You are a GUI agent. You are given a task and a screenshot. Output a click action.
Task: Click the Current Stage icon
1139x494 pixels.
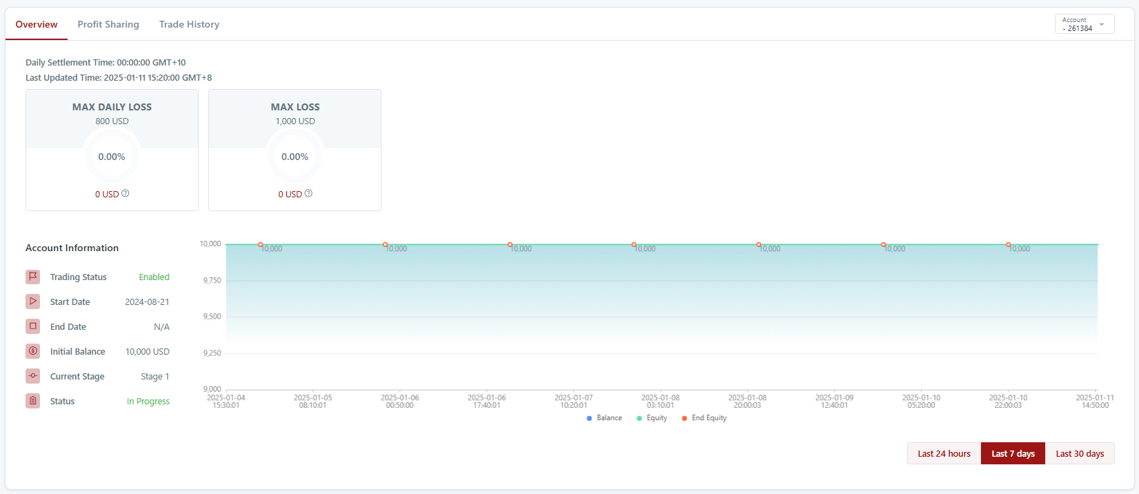pyautogui.click(x=32, y=376)
